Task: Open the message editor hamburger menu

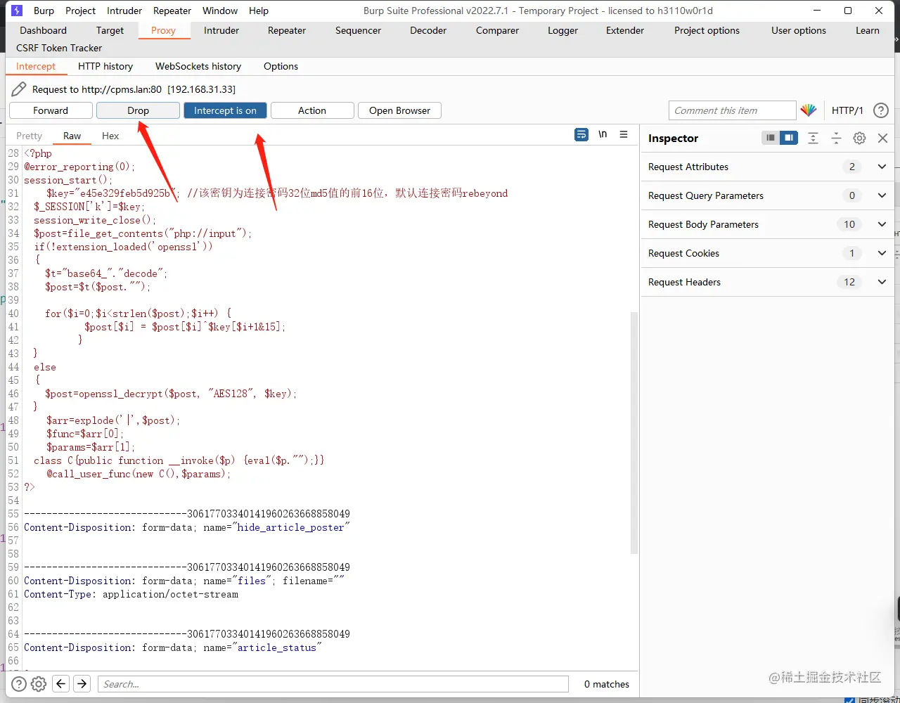Action: tap(624, 134)
